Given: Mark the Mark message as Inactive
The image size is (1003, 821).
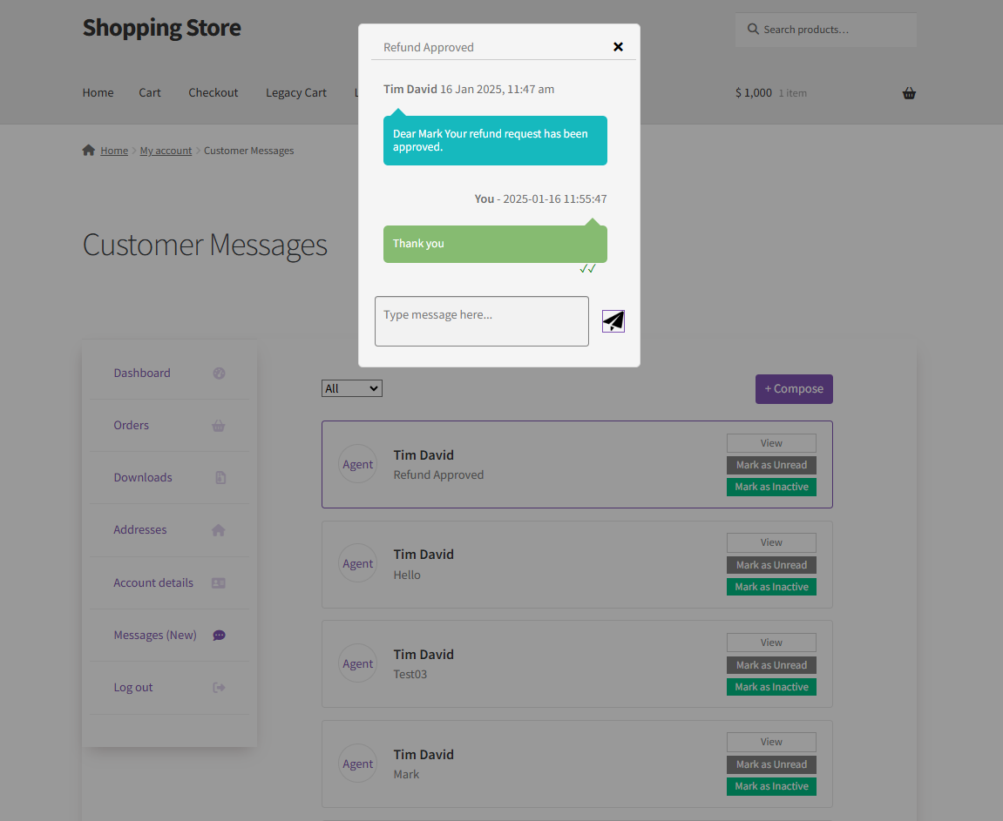Looking at the screenshot, I should [771, 786].
